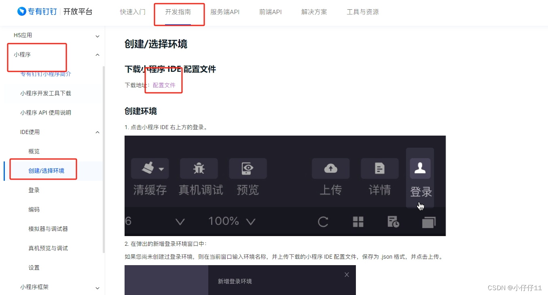Screen dimensions: 548x295
Task: Select 创建/选择环境 in the sidebar
Action: (x=46, y=171)
